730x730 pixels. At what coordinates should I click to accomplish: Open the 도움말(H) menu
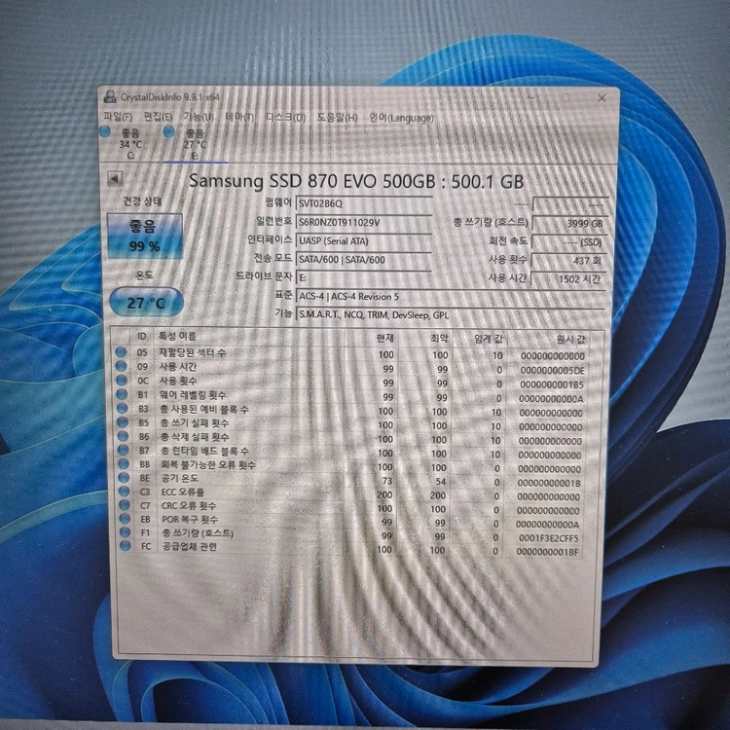[x=337, y=118]
